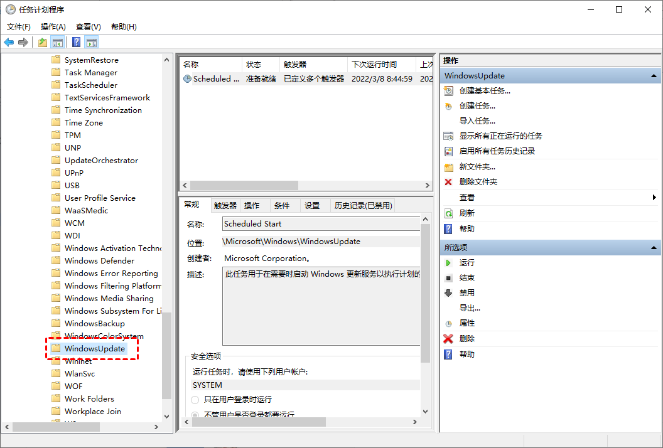Click Create Basic Task (创建基本任务)
The image size is (663, 448).
(484, 90)
